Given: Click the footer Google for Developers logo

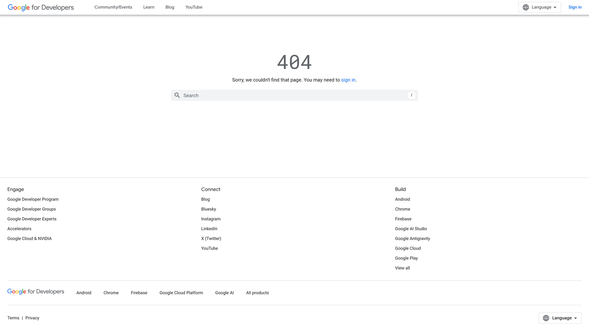Looking at the screenshot, I should 36,292.
